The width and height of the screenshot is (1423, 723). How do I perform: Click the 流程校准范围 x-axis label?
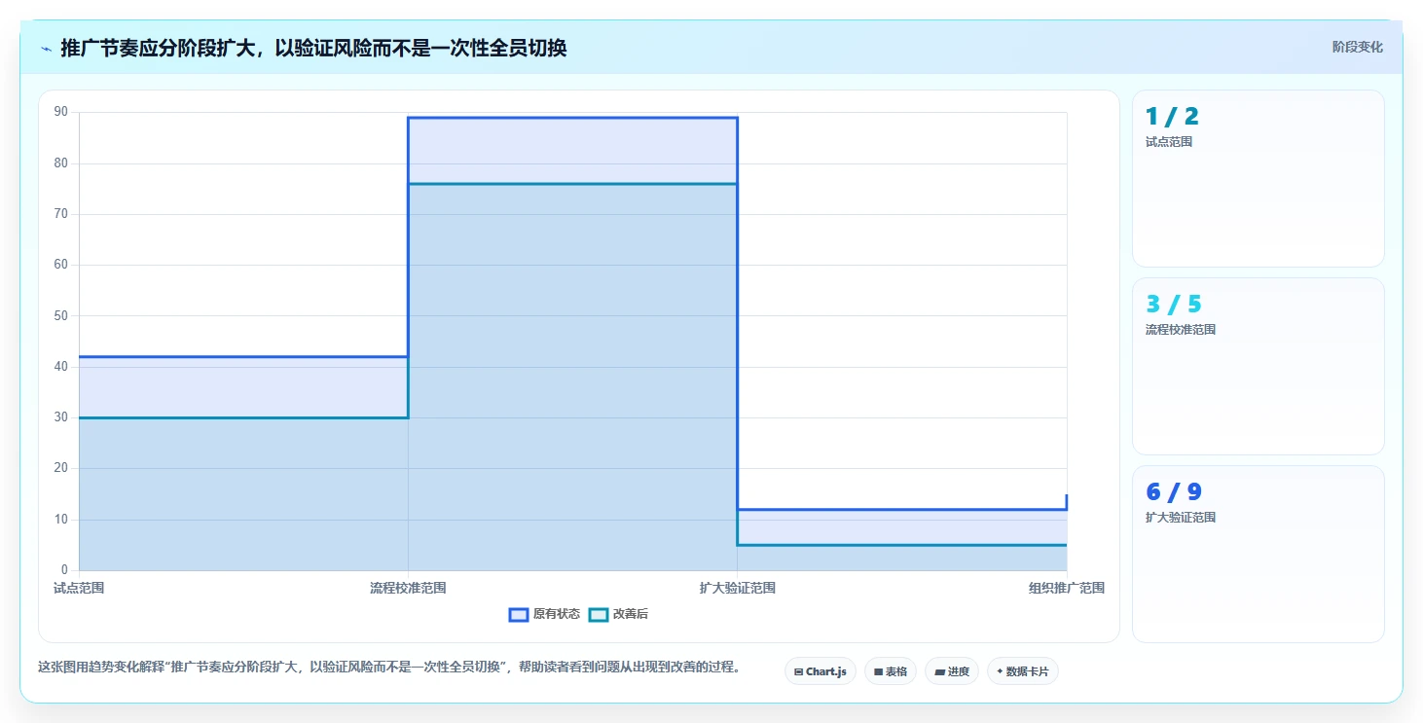click(x=408, y=588)
